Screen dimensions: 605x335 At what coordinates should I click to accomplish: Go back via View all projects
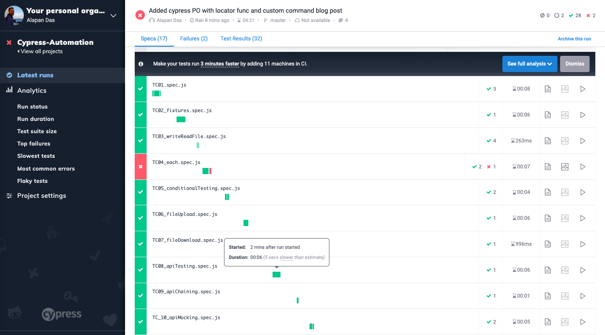tap(40, 51)
